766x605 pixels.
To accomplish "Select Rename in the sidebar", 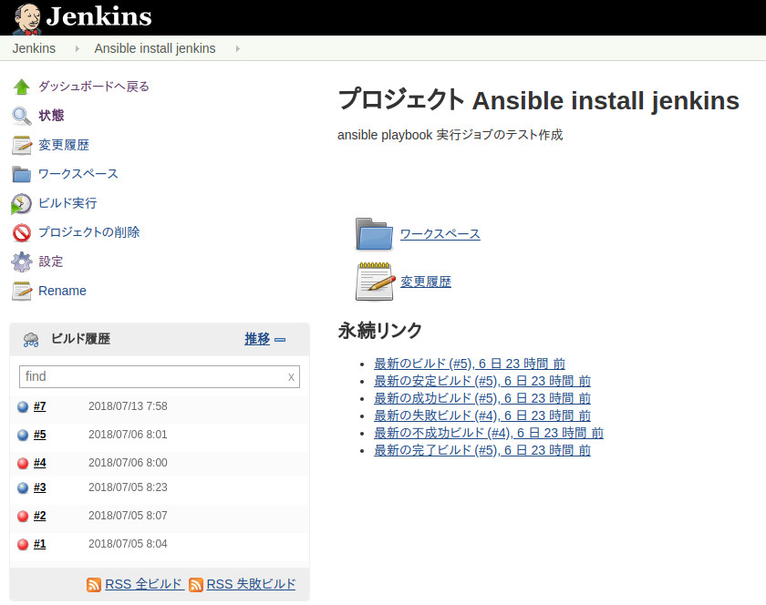I will 62,291.
